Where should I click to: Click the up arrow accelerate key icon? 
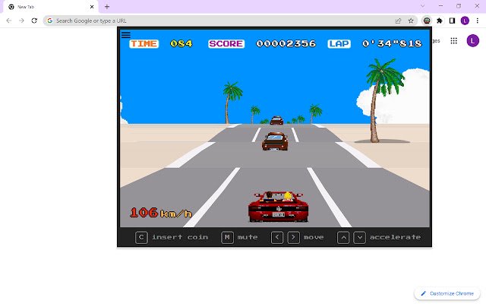click(343, 238)
